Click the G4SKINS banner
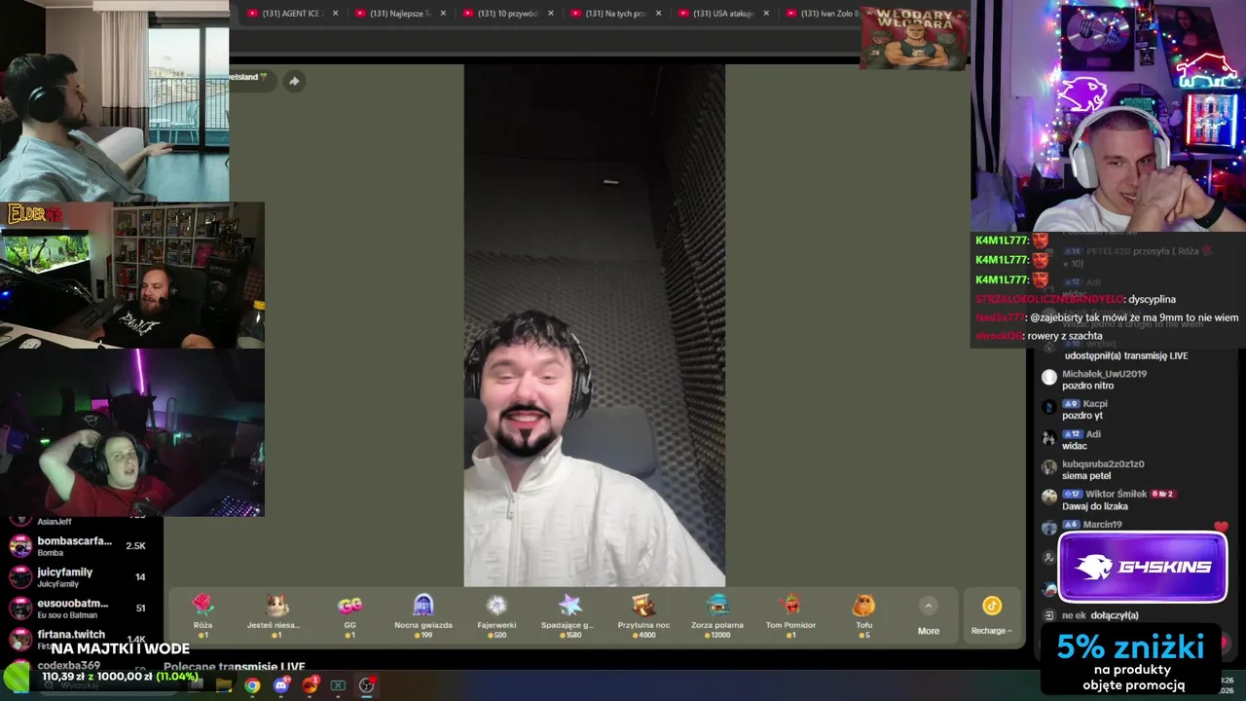1246x701 pixels. click(1143, 567)
